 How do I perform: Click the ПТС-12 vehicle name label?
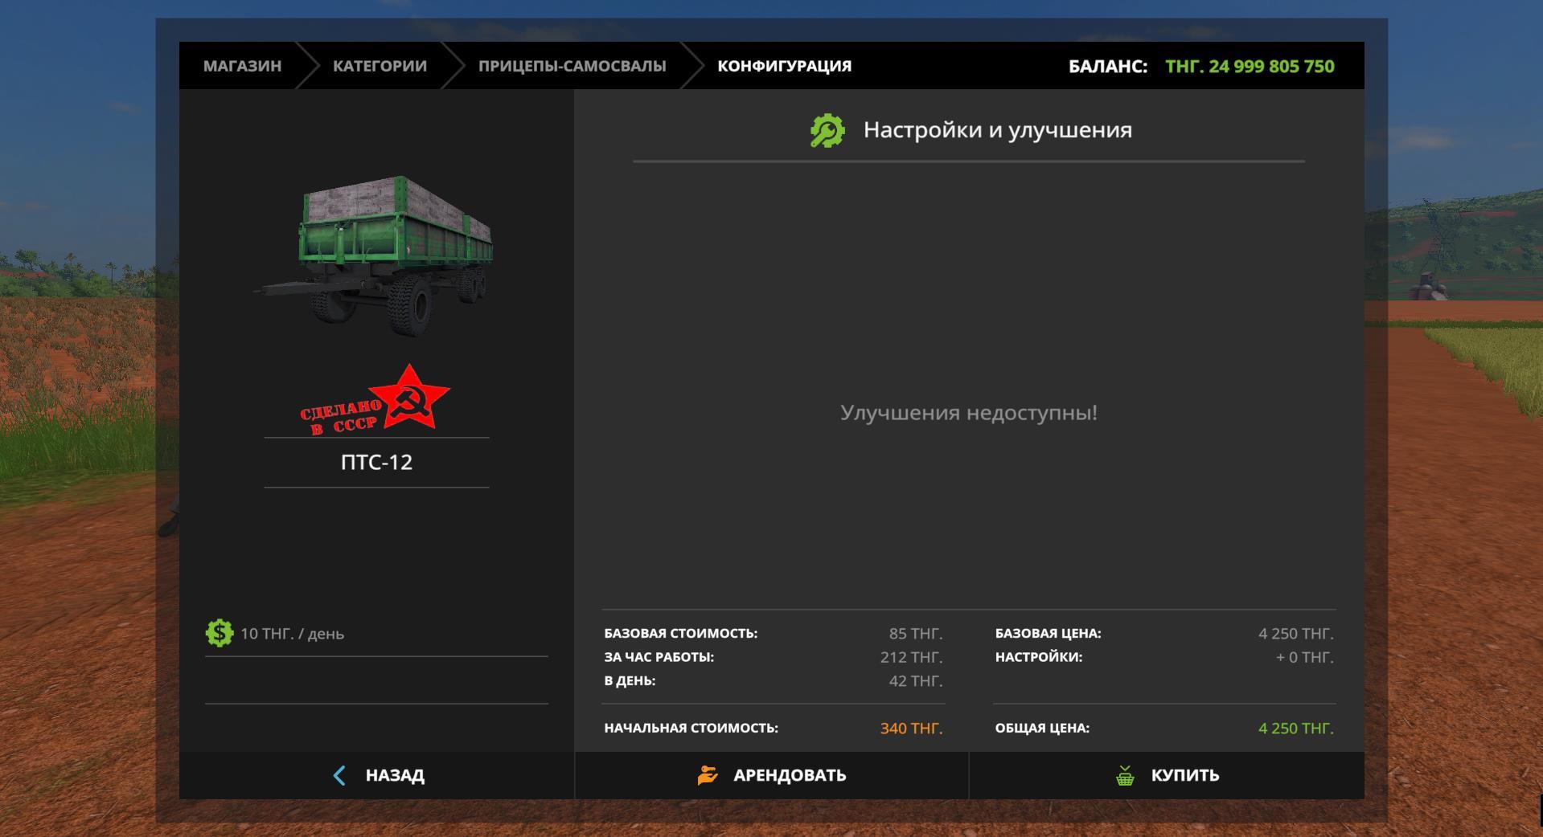click(376, 463)
